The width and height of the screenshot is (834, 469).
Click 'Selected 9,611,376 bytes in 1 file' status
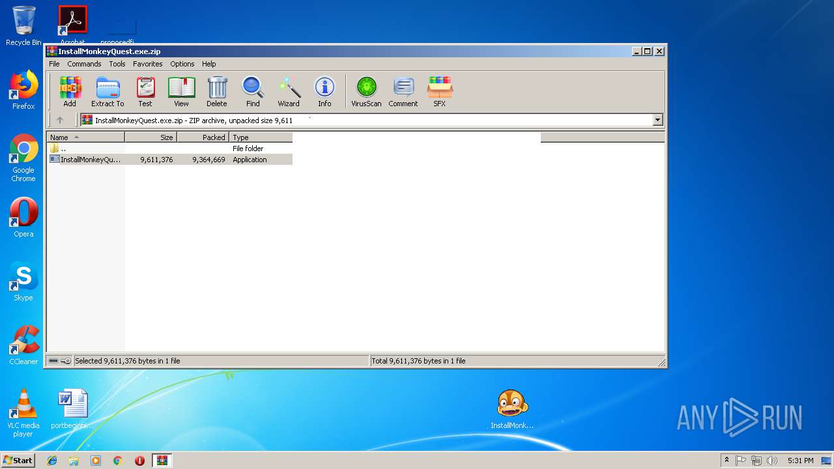pos(128,361)
